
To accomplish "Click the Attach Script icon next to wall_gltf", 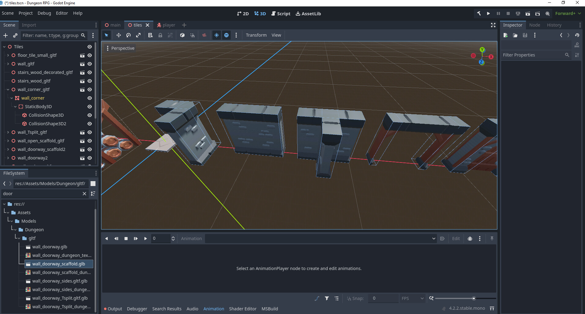I will pyautogui.click(x=82, y=64).
